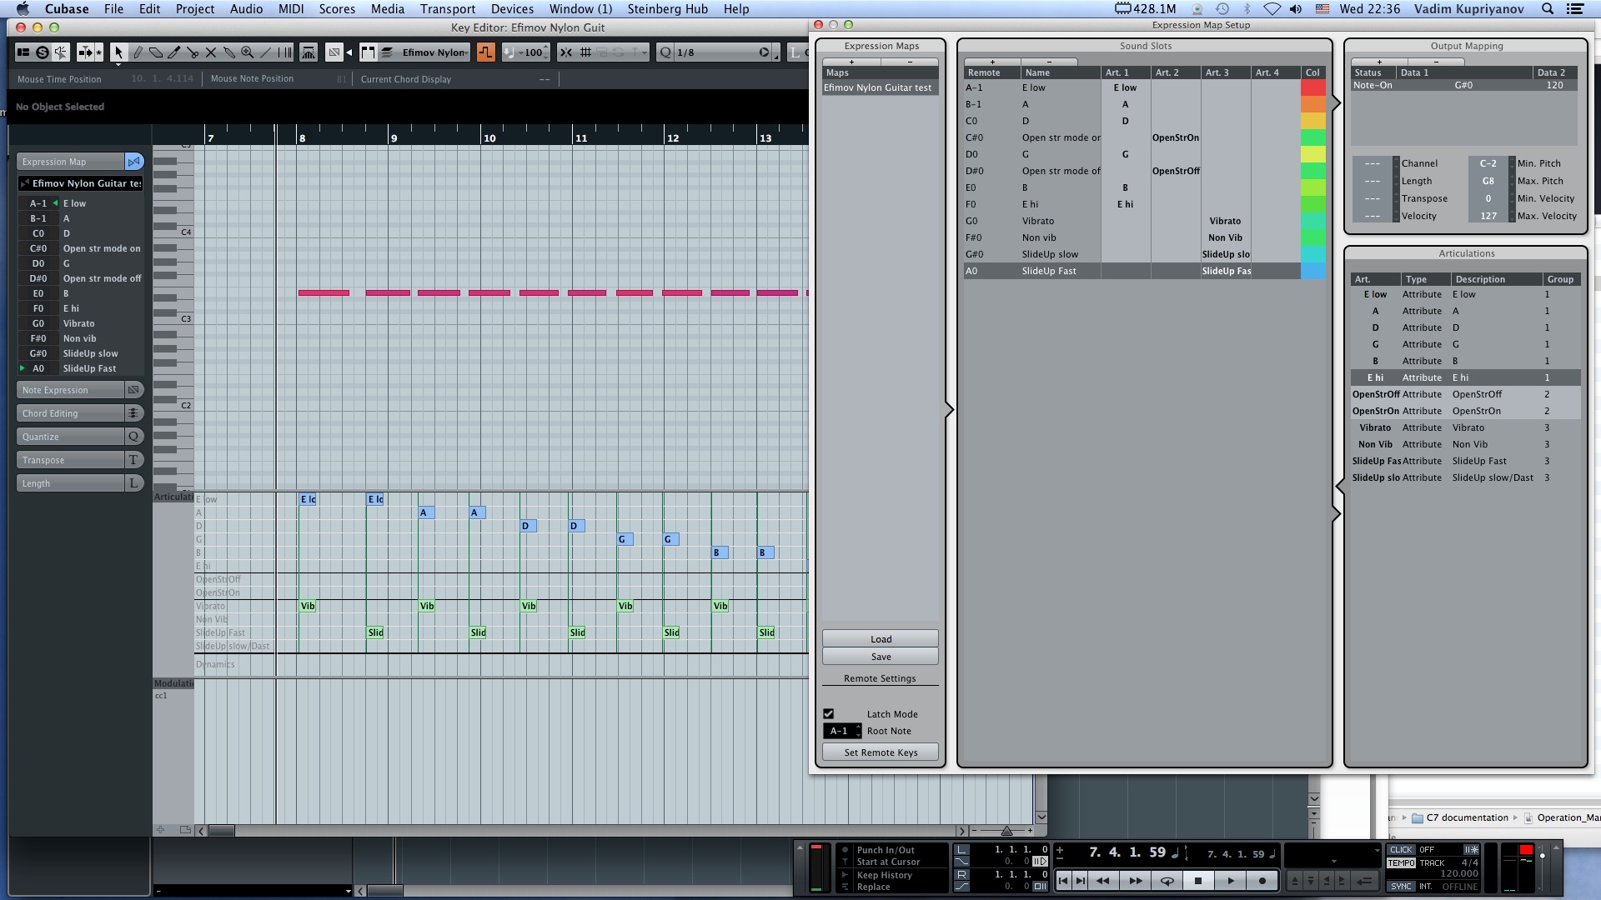Open the Devices menu

click(512, 9)
